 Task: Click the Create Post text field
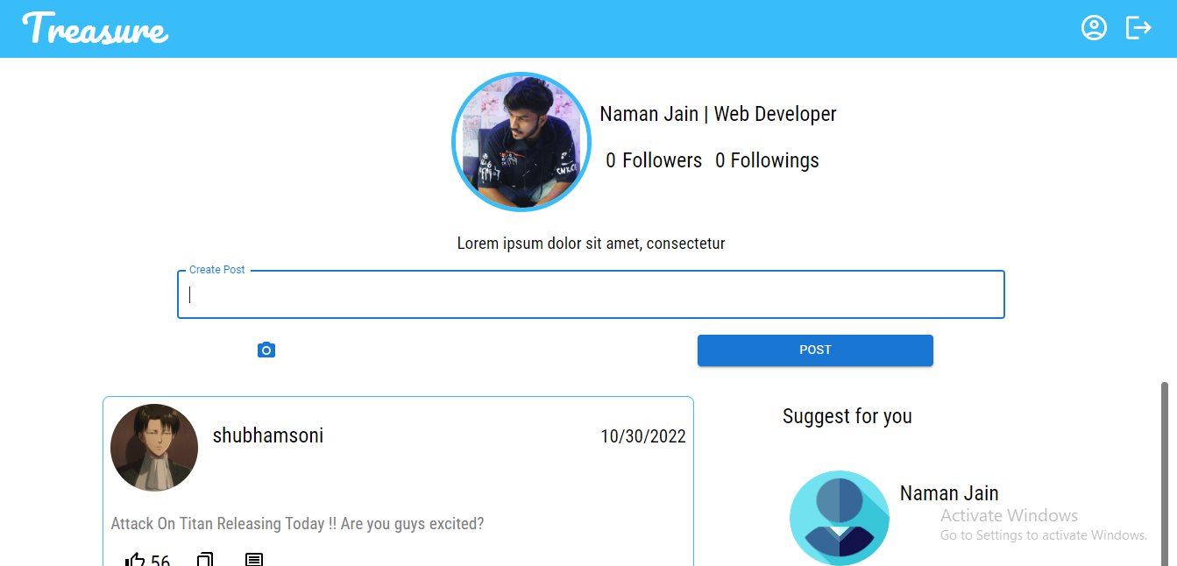click(x=591, y=294)
